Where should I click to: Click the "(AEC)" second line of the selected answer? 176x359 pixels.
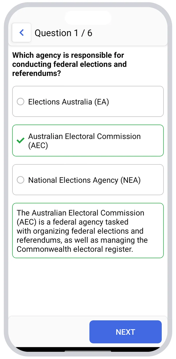point(38,146)
